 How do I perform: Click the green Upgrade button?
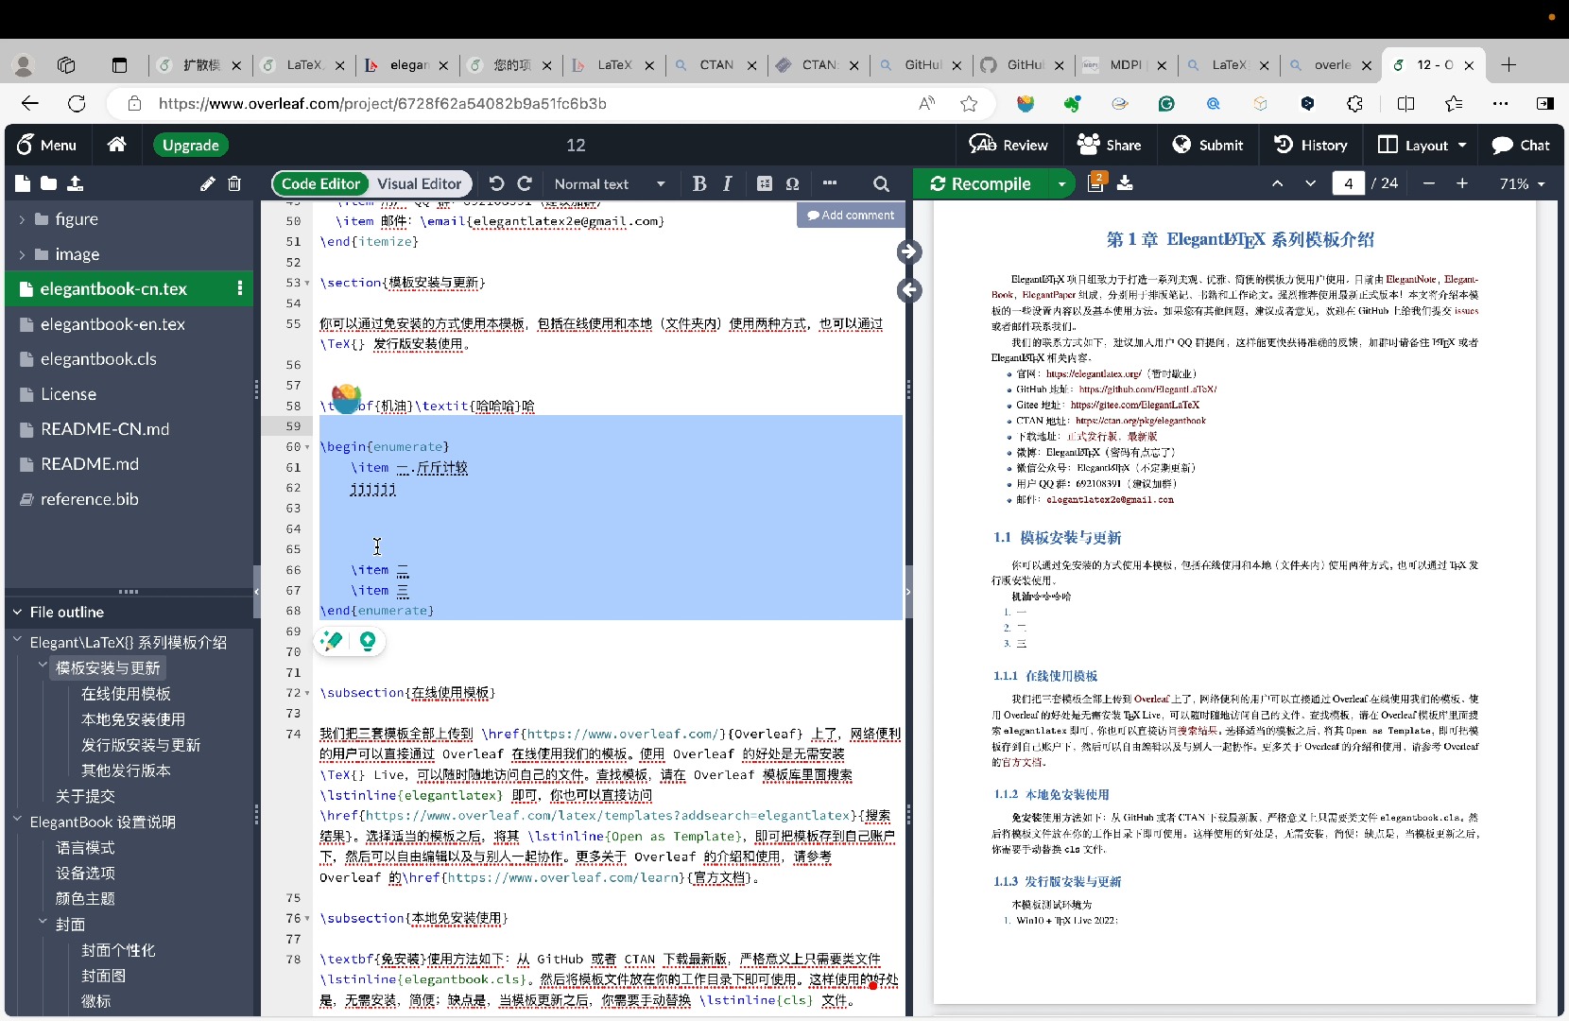tap(191, 145)
